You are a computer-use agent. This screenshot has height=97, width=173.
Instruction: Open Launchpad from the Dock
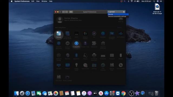pyautogui.click(x=22, y=93)
